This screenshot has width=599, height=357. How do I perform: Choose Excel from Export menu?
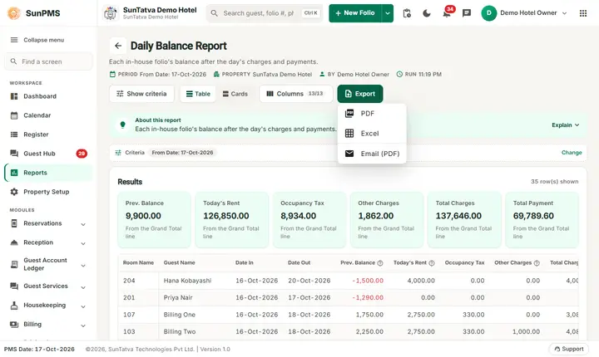point(372,133)
